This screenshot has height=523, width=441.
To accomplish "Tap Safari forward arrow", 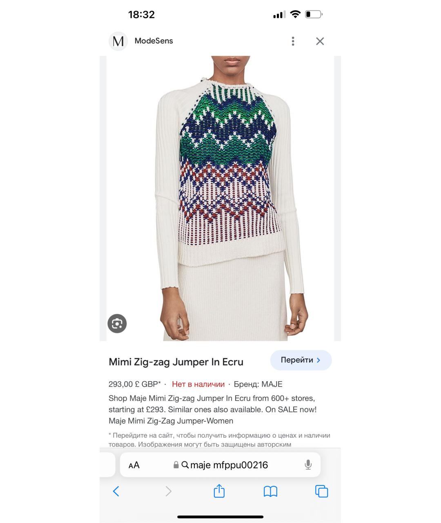I will tap(168, 491).
